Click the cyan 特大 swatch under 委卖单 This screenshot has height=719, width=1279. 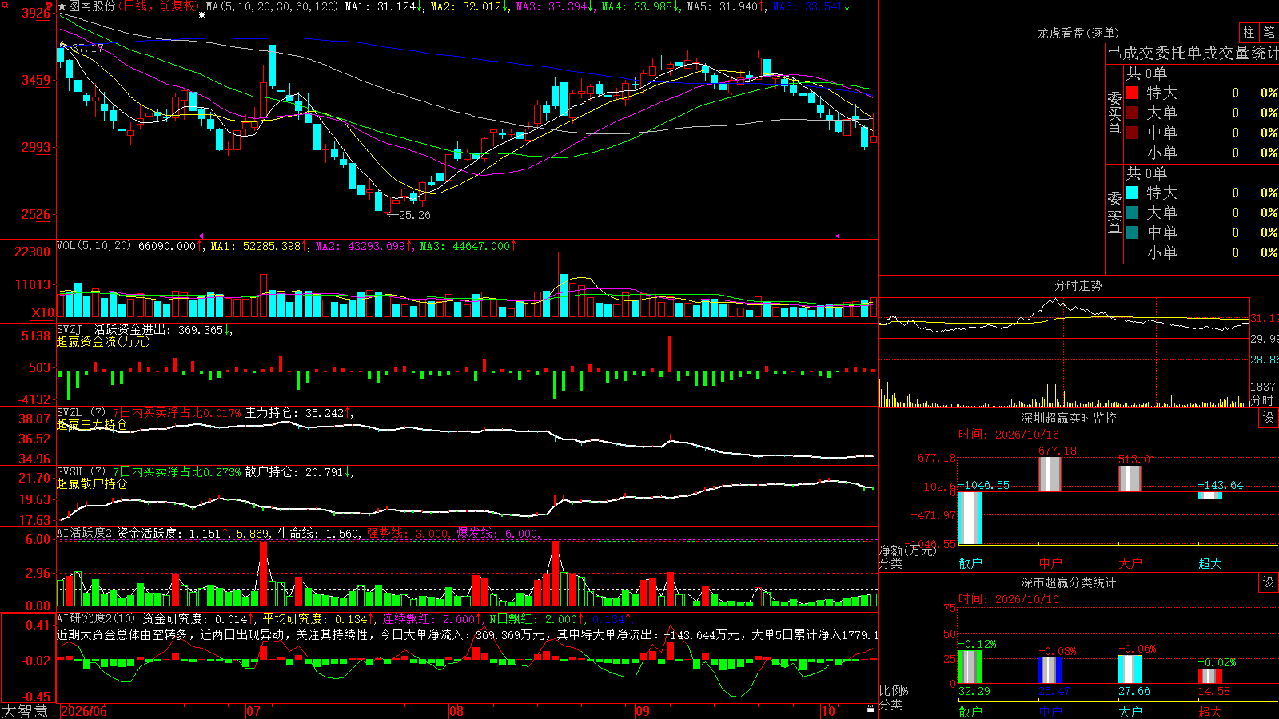point(1132,193)
